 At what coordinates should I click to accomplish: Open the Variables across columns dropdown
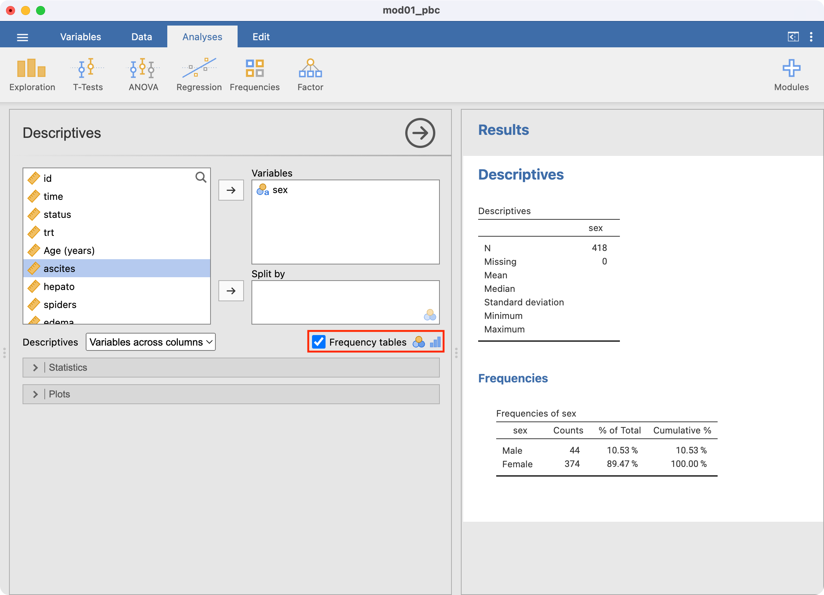(x=150, y=342)
